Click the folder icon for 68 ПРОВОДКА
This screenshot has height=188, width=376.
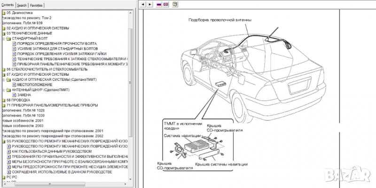tap(4, 100)
